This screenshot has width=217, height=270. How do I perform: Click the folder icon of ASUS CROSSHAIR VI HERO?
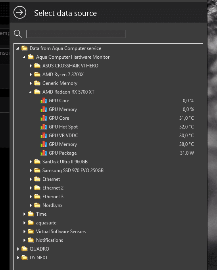37,65
